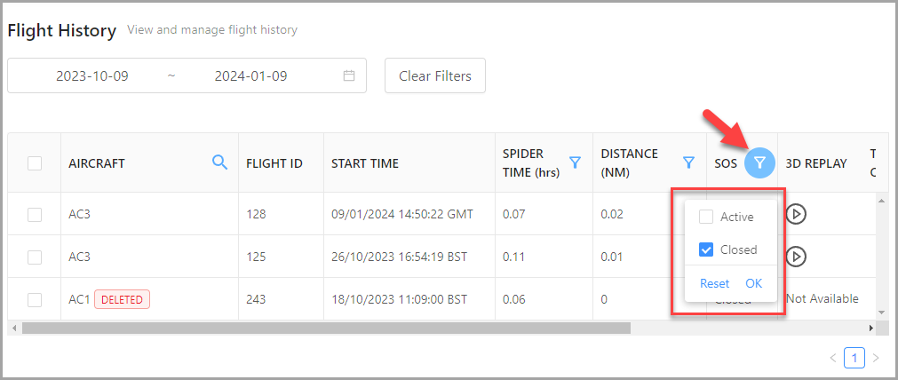898x380 pixels.
Task: Check the Active SOS filter option
Action: pos(706,217)
